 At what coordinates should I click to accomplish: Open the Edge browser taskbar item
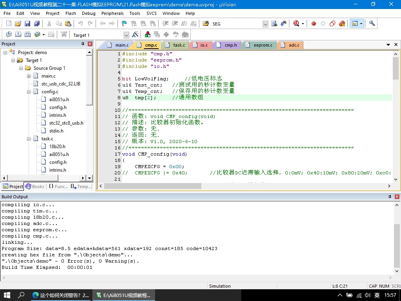tap(61, 295)
